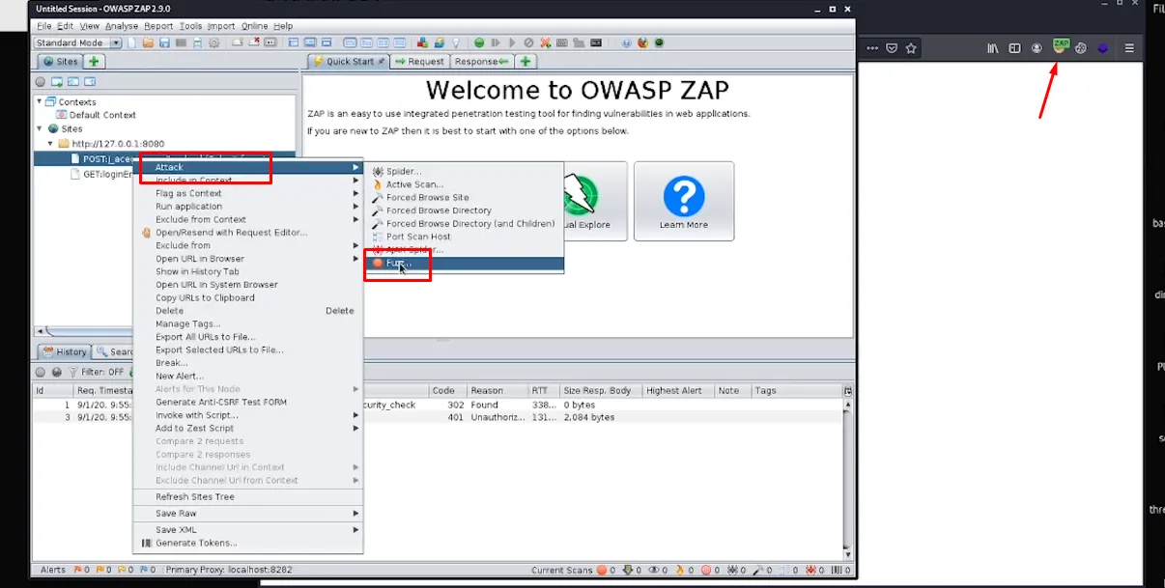
Task: Expand the Flag as Context submenu
Action: 355,193
